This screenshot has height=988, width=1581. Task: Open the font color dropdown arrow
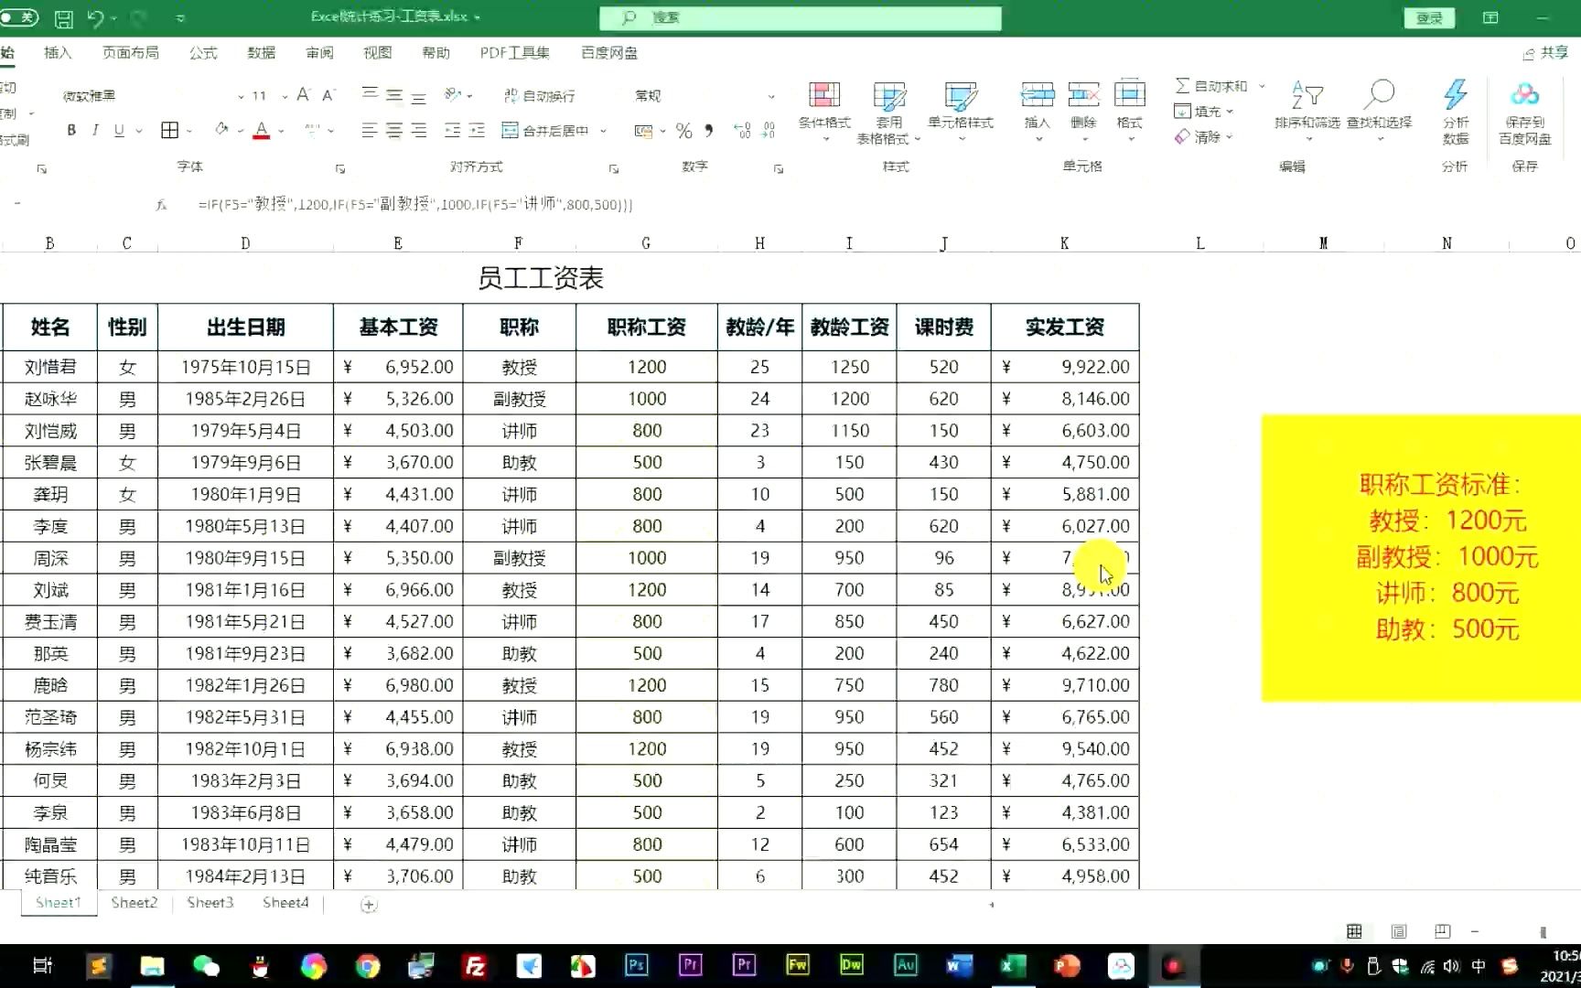pos(281,131)
